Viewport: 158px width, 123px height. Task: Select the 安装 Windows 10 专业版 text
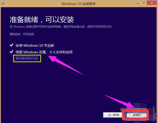(x=35, y=45)
